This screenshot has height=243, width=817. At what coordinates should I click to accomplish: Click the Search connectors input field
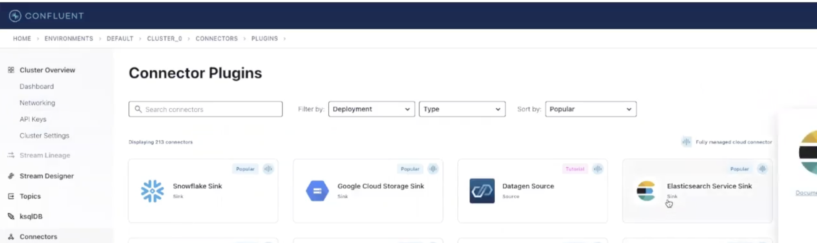coord(206,109)
